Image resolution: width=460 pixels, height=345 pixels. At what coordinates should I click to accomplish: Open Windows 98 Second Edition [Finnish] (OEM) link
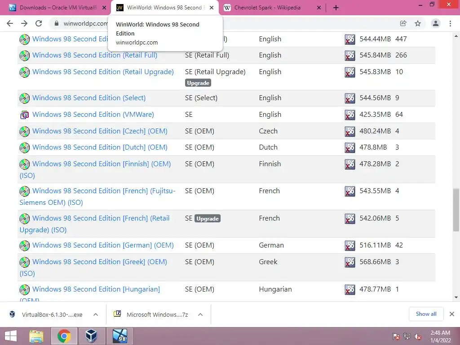[x=102, y=164]
